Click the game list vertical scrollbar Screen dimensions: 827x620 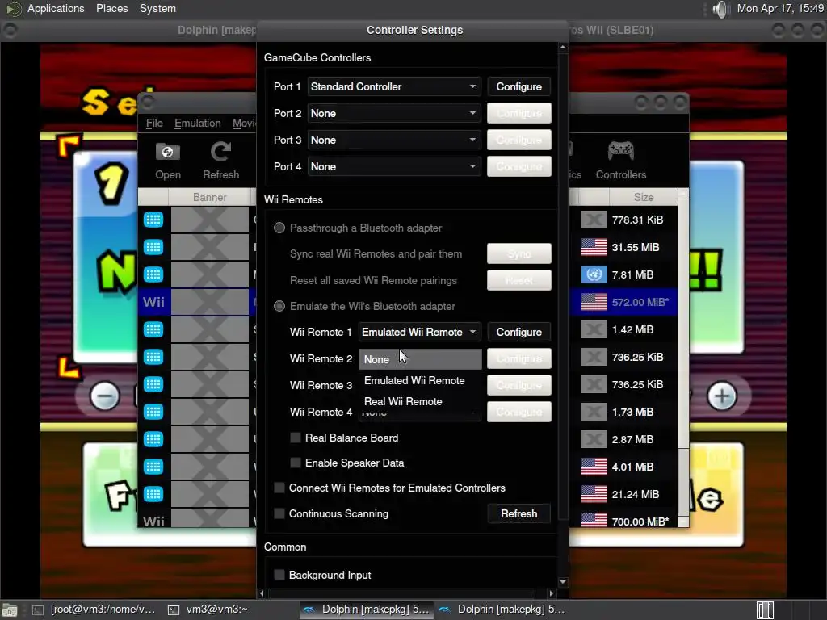(683, 358)
